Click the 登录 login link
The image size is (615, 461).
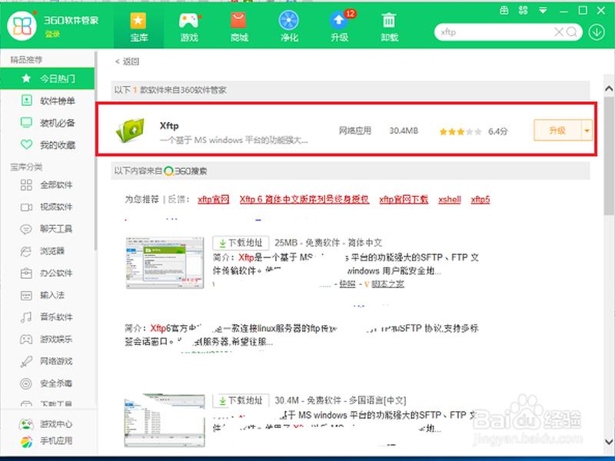coord(52,34)
